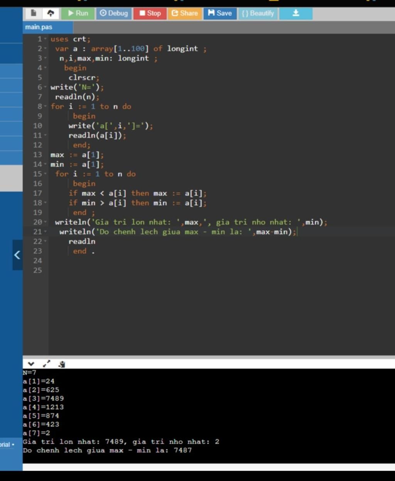
Task: Click the 'a[7]=2' console line
Action: pyautogui.click(x=37, y=433)
